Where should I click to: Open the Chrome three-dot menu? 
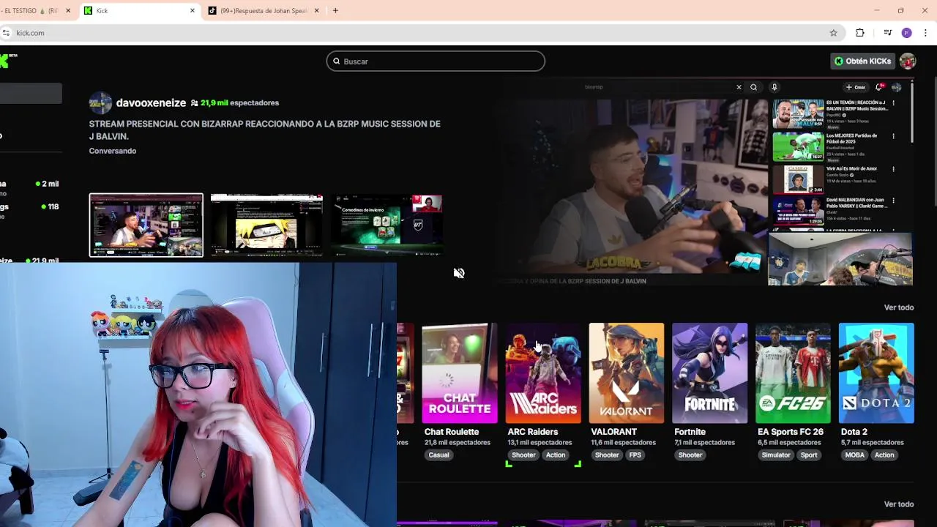(x=926, y=33)
